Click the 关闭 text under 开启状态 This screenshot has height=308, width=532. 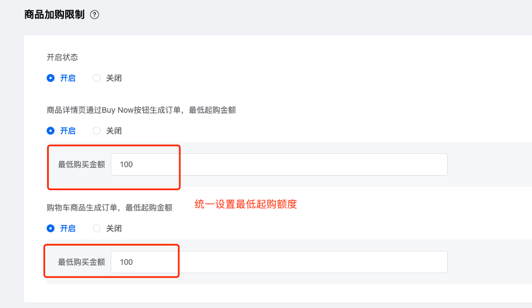click(x=114, y=79)
